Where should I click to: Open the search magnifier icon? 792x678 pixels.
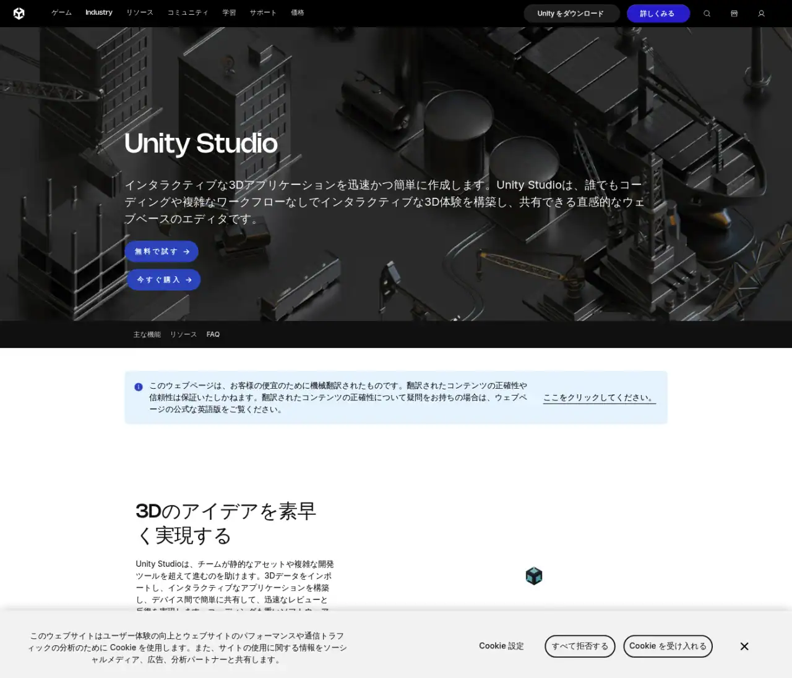[x=707, y=14]
